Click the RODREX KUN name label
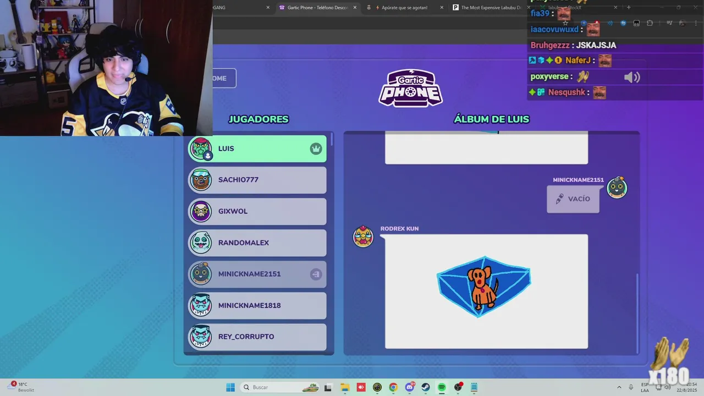Viewport: 704px width, 396px height. (399, 229)
